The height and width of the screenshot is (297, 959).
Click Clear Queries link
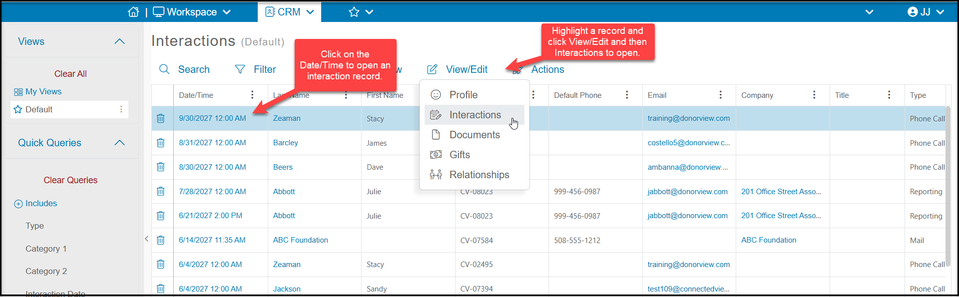coord(70,180)
